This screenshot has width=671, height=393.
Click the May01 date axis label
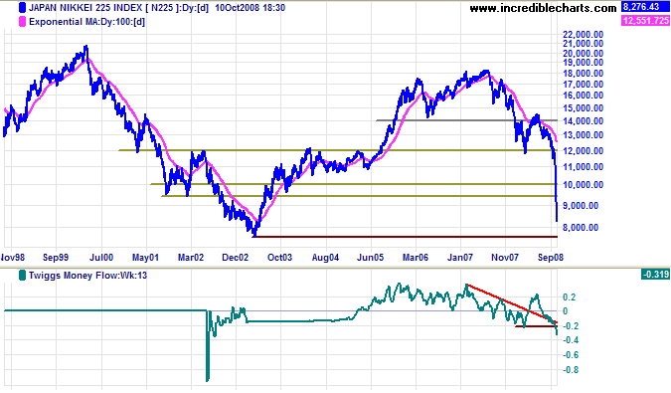point(145,258)
